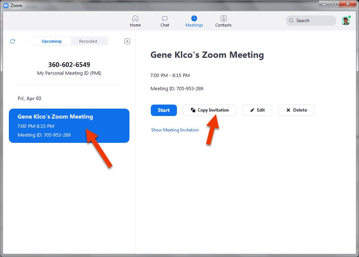Open the Chat bubble icon
Image resolution: width=359 pixels, height=257 pixels.
[x=165, y=18]
